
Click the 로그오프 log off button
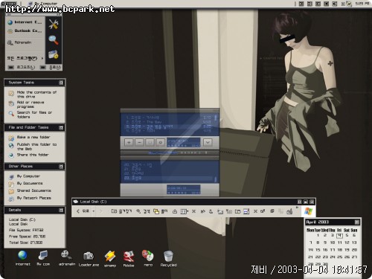(22, 67)
